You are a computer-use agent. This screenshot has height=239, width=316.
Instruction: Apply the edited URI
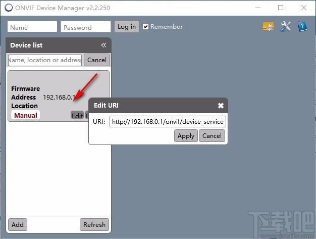point(186,135)
